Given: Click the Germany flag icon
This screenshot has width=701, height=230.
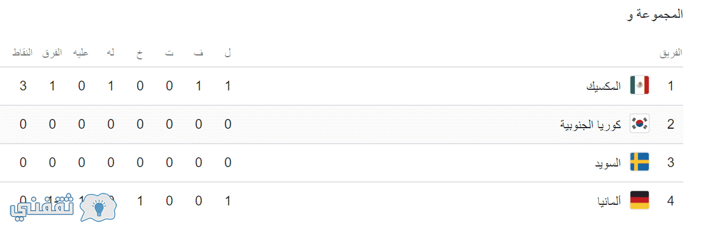Looking at the screenshot, I should [640, 201].
